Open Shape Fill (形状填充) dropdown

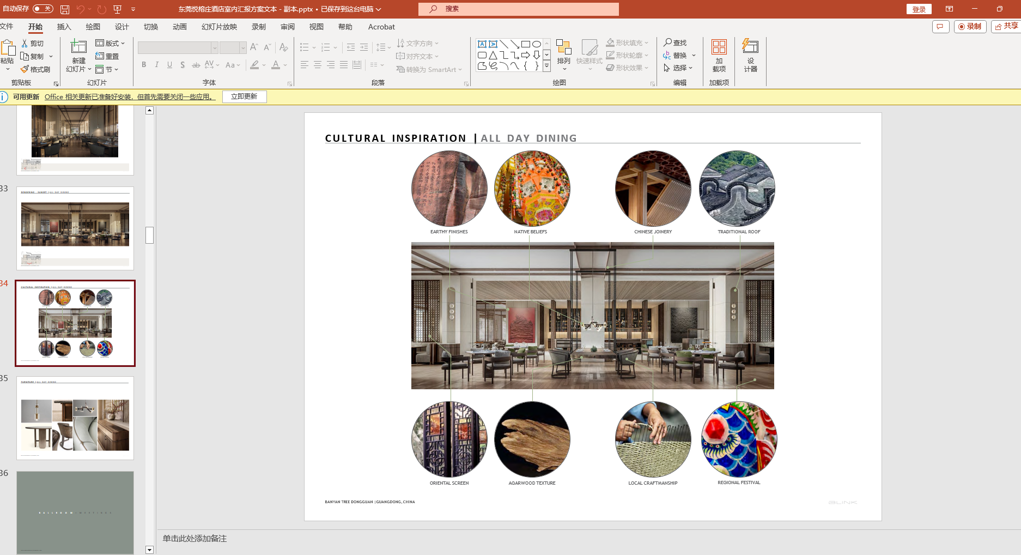click(628, 43)
